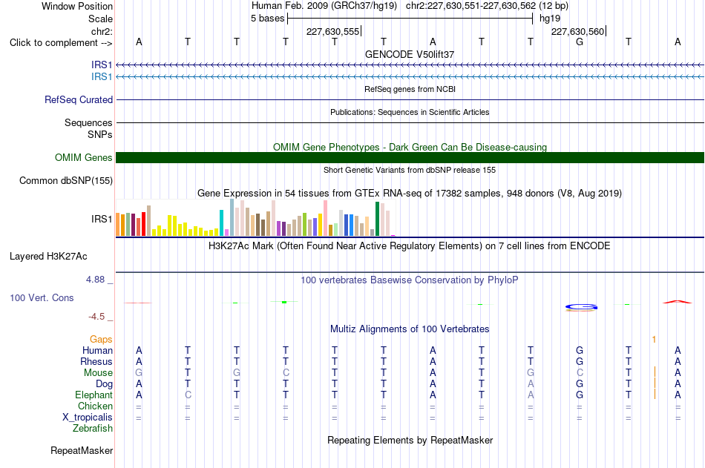The image size is (705, 468).
Task: Select the 100 Vert. Cons track label
Action: pyautogui.click(x=42, y=297)
